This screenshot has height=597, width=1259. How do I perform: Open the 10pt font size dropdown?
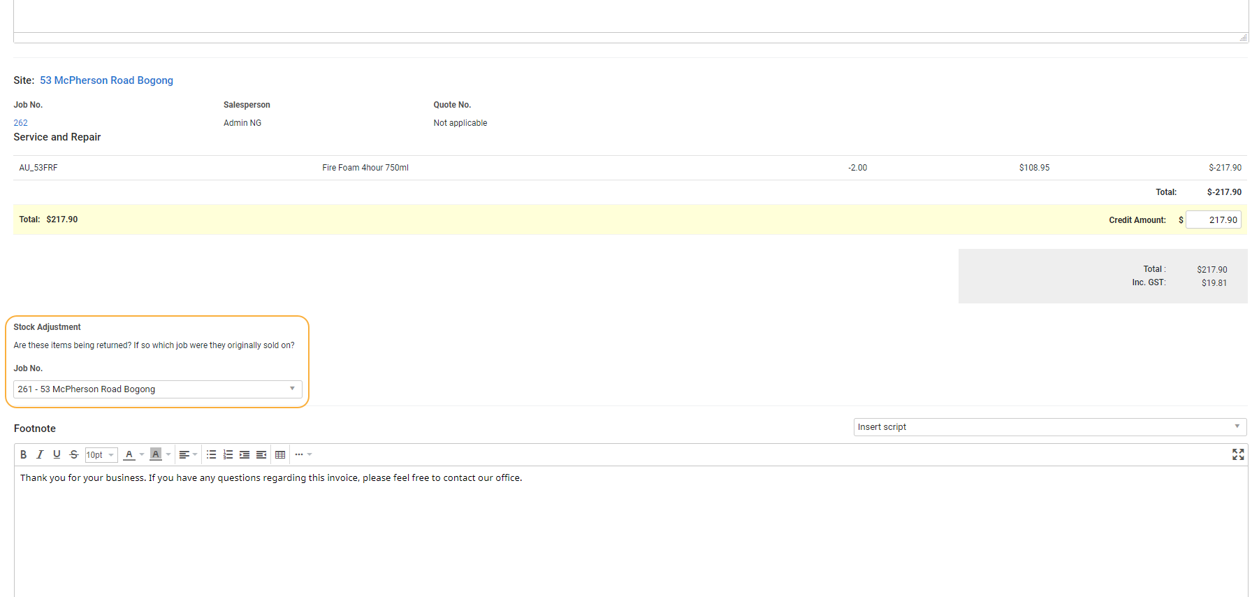click(101, 455)
